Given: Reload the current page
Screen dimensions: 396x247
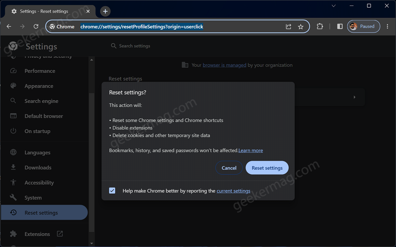Looking at the screenshot, I should 36,27.
